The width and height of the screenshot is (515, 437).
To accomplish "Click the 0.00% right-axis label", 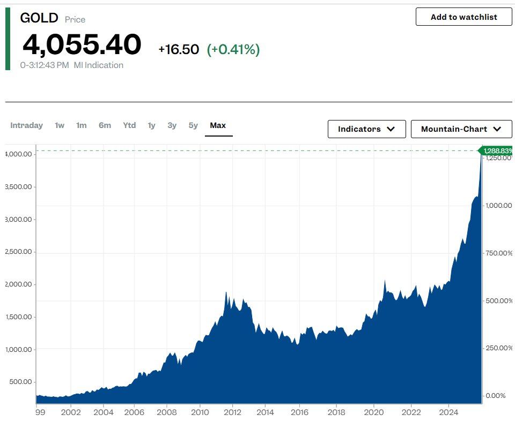I will [x=495, y=396].
